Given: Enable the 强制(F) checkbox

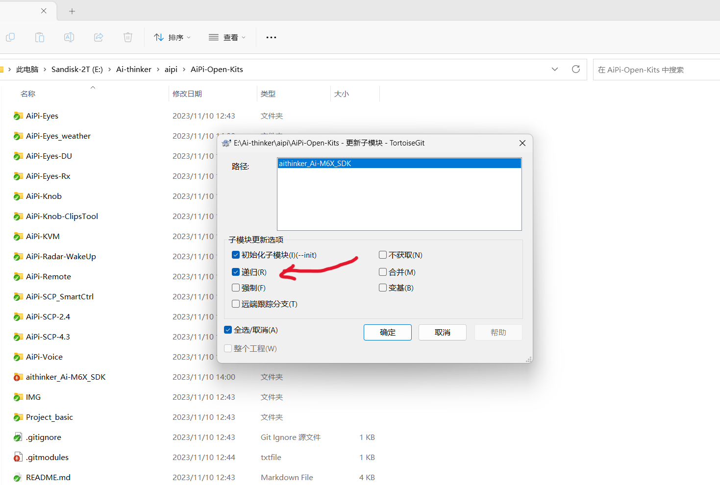Looking at the screenshot, I should (236, 288).
